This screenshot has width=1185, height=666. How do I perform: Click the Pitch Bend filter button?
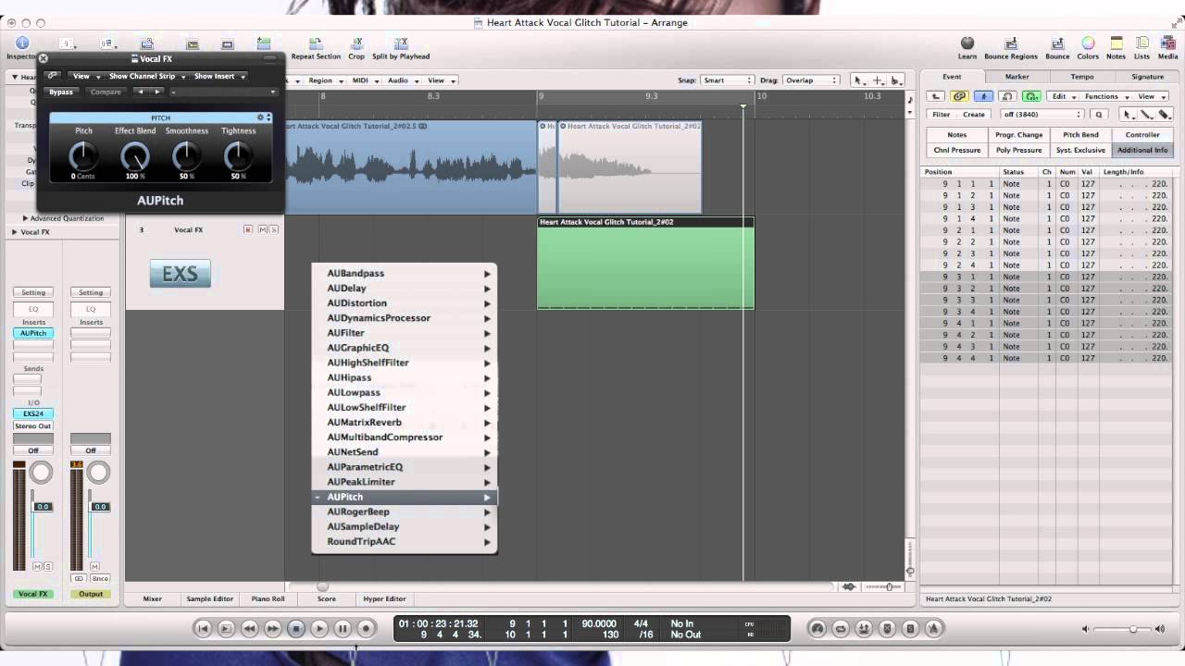tap(1080, 135)
